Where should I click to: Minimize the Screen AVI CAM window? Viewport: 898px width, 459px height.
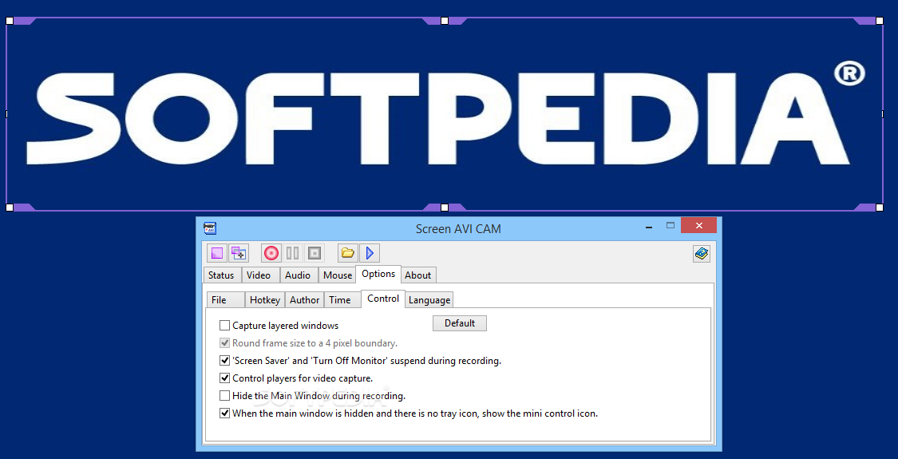(649, 227)
